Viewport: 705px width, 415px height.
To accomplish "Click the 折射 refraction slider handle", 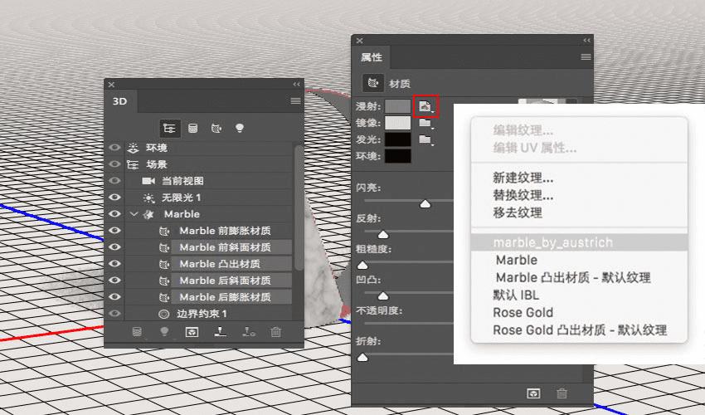I will (362, 358).
